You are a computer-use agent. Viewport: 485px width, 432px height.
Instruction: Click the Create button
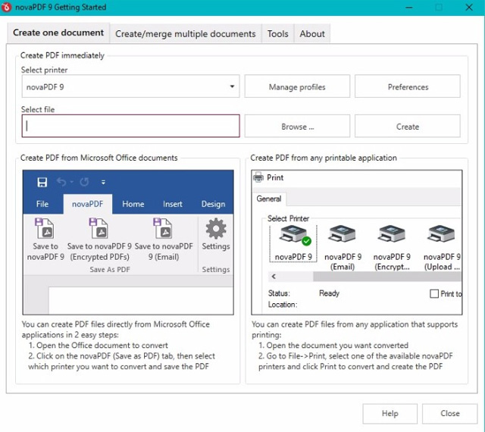pos(407,127)
